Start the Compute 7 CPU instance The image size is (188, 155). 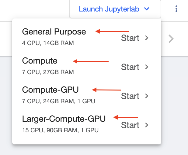tap(130, 67)
